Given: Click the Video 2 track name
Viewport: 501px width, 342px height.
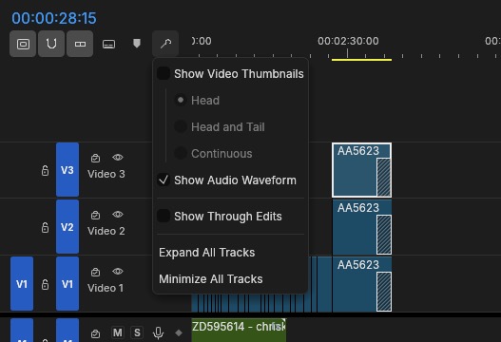Looking at the screenshot, I should pyautogui.click(x=106, y=231).
